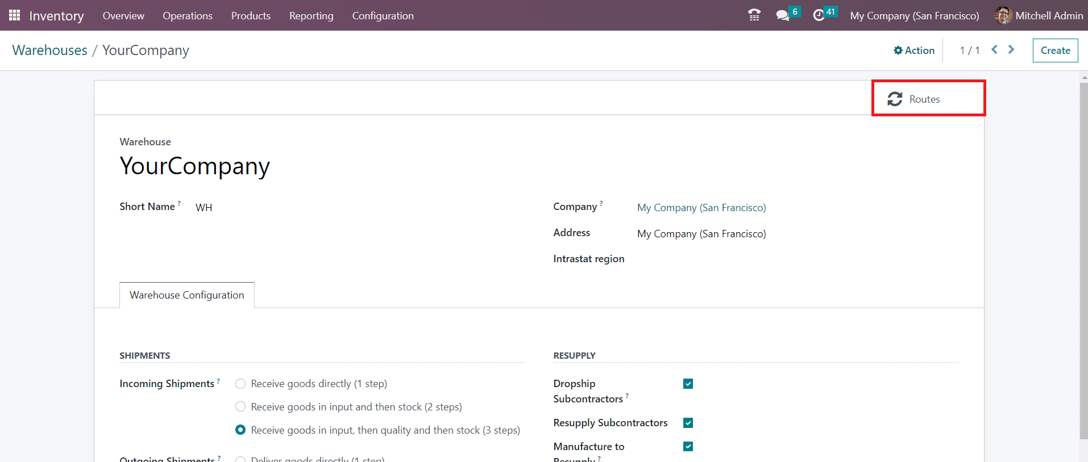Viewport: 1088px width, 462px height.
Task: Open the activities clock icon
Action: pyautogui.click(x=819, y=15)
